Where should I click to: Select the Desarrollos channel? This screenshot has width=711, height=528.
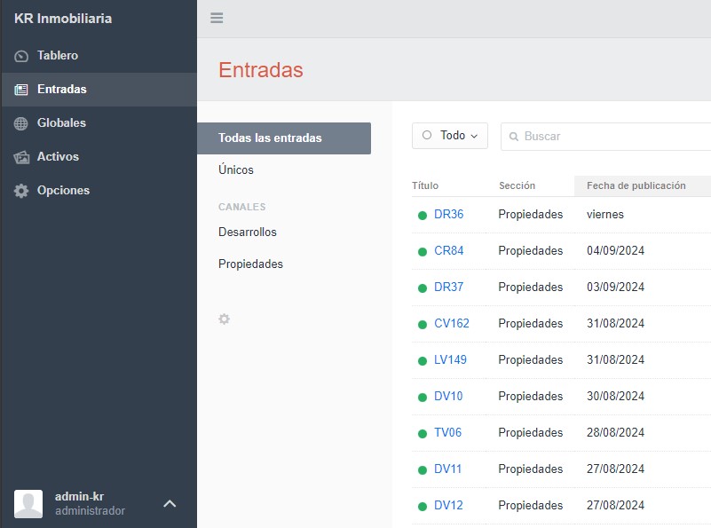(248, 232)
